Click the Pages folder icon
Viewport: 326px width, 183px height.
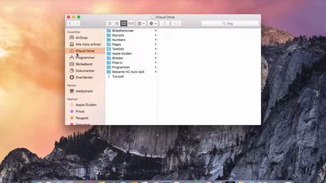point(108,44)
